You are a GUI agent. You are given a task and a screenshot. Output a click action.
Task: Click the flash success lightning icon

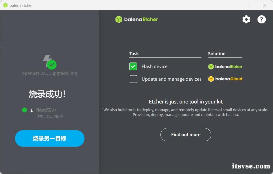(50, 62)
